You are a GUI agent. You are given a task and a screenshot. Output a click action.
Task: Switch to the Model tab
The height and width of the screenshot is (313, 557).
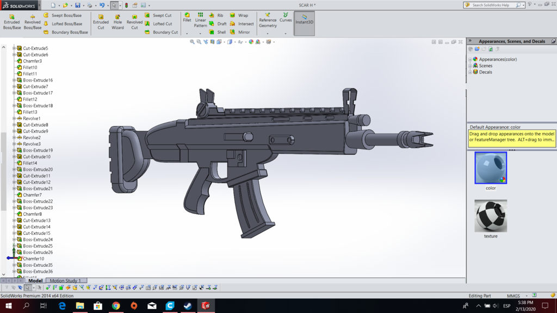[35, 280]
